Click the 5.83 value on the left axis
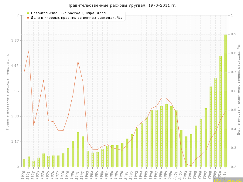 (x=14, y=40)
